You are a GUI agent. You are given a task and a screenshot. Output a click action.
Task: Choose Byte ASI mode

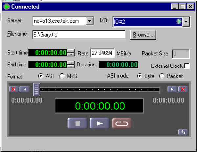coord(139,76)
